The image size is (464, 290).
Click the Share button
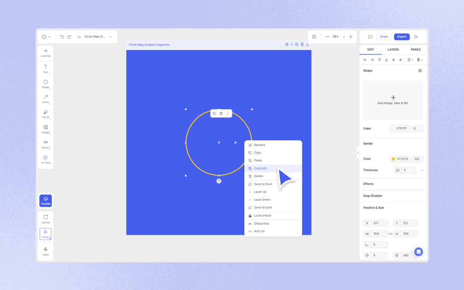(384, 37)
